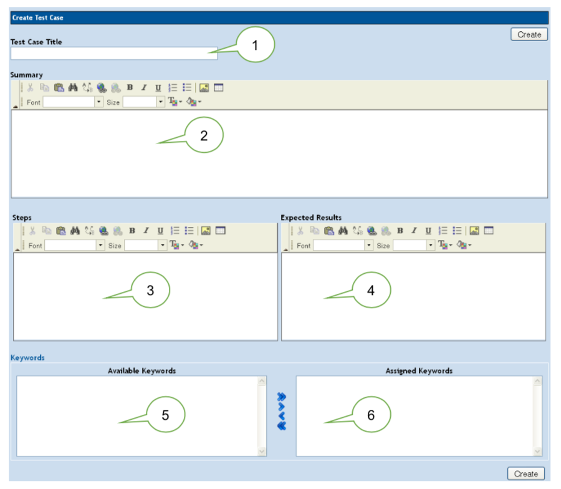
Task: Click the Paste icon in Steps toolbar
Action: click(x=61, y=231)
